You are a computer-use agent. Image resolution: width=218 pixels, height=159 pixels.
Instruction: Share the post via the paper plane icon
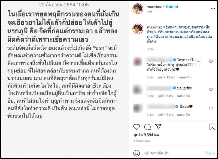click(x=158, y=127)
